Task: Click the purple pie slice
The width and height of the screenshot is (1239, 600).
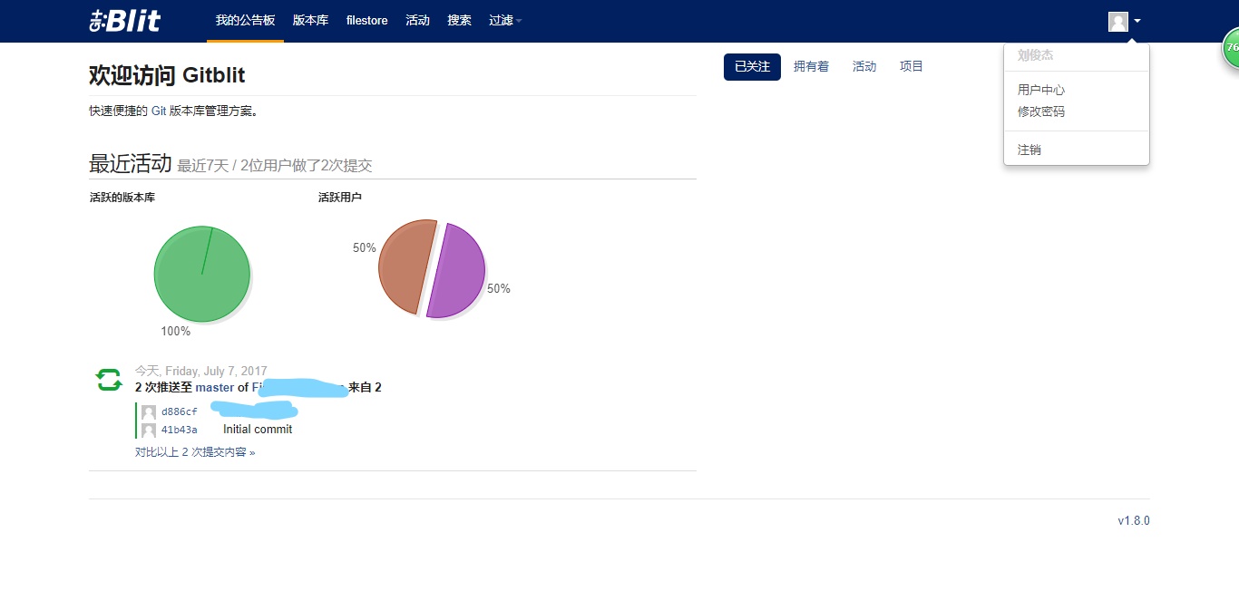Action: (456, 271)
